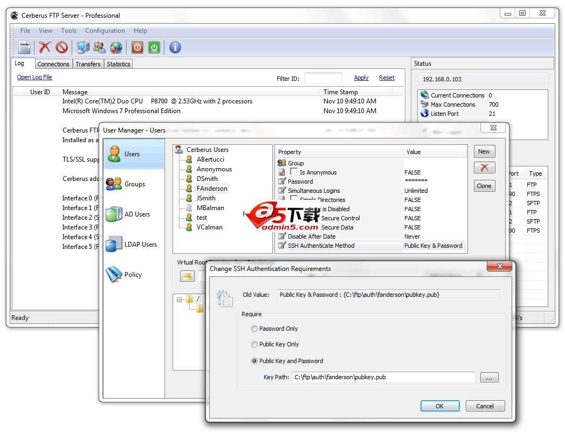Click the Open Log File link

click(35, 77)
